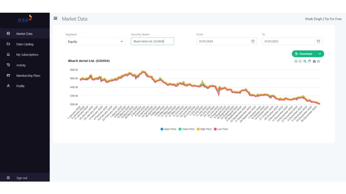Viewport: 346px width, 194px height.
Task: Click the To date field 01/01/2025
Action: coord(292,41)
